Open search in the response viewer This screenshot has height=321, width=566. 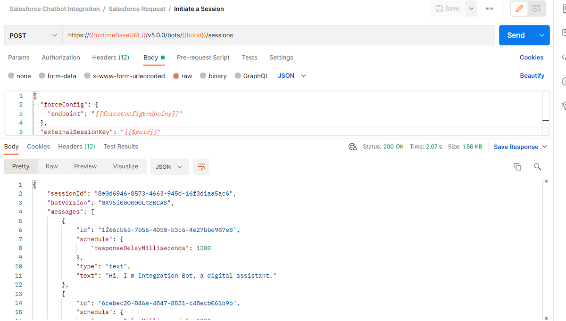click(x=537, y=166)
